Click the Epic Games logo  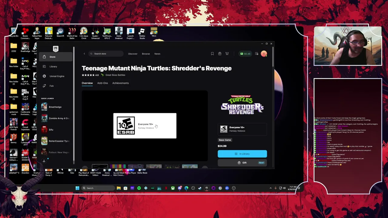tap(55, 48)
